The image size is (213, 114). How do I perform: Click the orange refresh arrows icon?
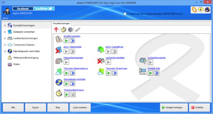tap(194, 10)
